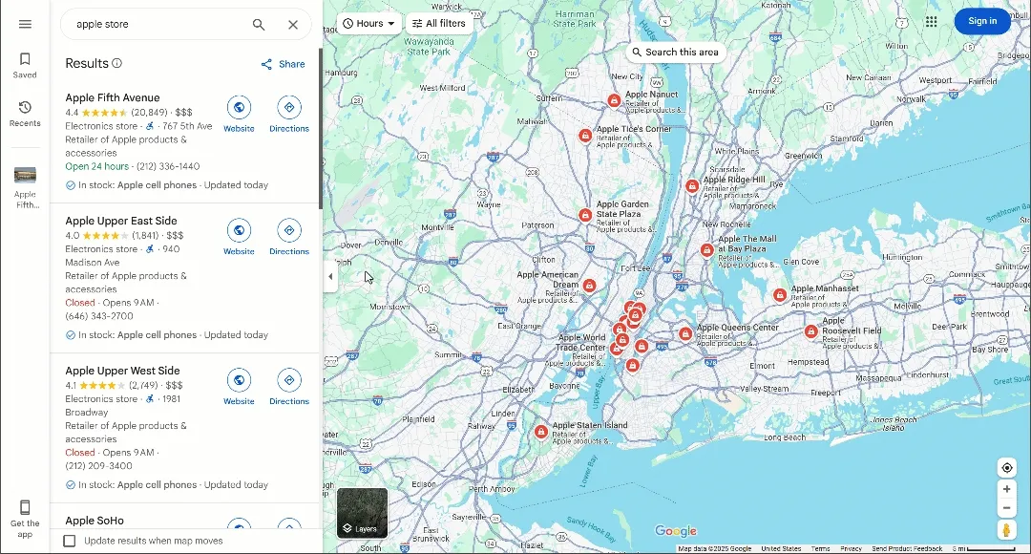Open Google apps grid icon
This screenshot has height=554, width=1031.
pyautogui.click(x=931, y=22)
